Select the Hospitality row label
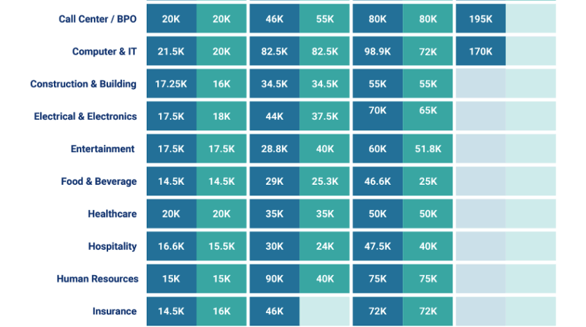The height and width of the screenshot is (327, 586). [x=112, y=246]
